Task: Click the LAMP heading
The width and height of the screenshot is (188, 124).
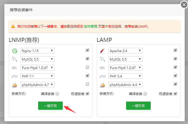Action: pos(104,40)
